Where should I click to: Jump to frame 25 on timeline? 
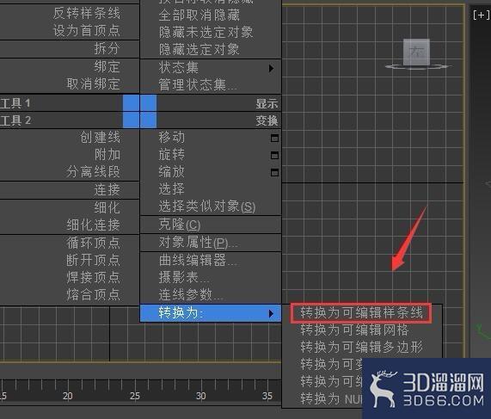(135, 396)
